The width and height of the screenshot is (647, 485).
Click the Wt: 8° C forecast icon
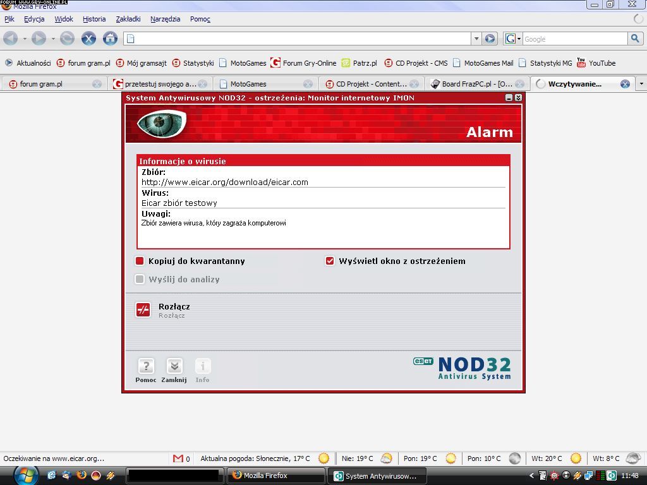pos(632,458)
